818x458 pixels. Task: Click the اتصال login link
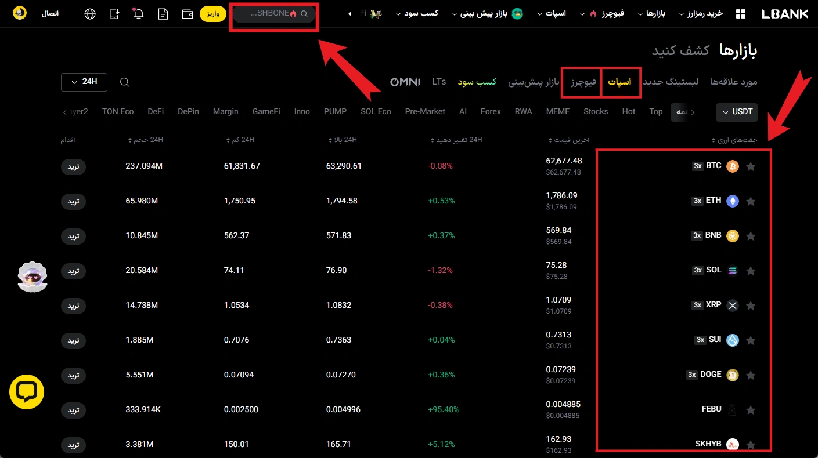point(50,13)
